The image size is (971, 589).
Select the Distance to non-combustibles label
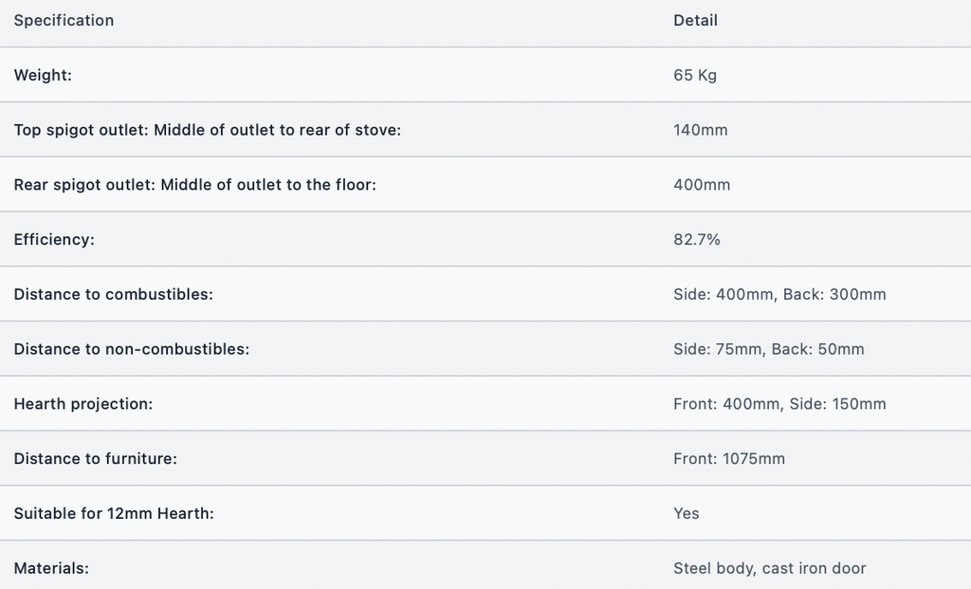tap(131, 349)
